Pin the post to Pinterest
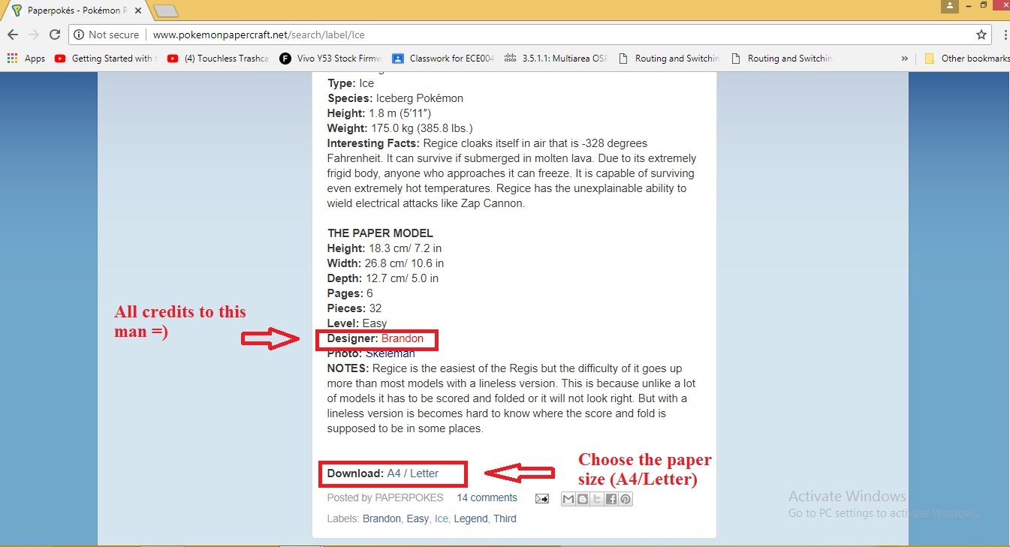1010x547 pixels. (x=626, y=499)
